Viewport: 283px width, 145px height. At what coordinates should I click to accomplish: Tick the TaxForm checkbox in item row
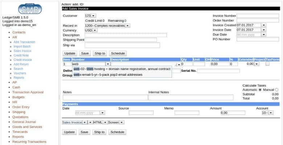pos(267,64)
